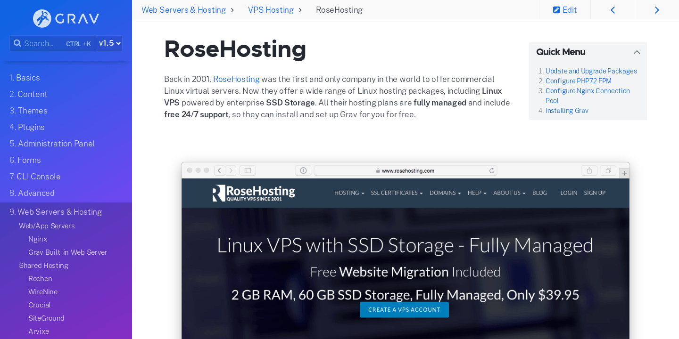Go to VPS Hosting via breadcrumb
679x339 pixels.
pos(271,9)
